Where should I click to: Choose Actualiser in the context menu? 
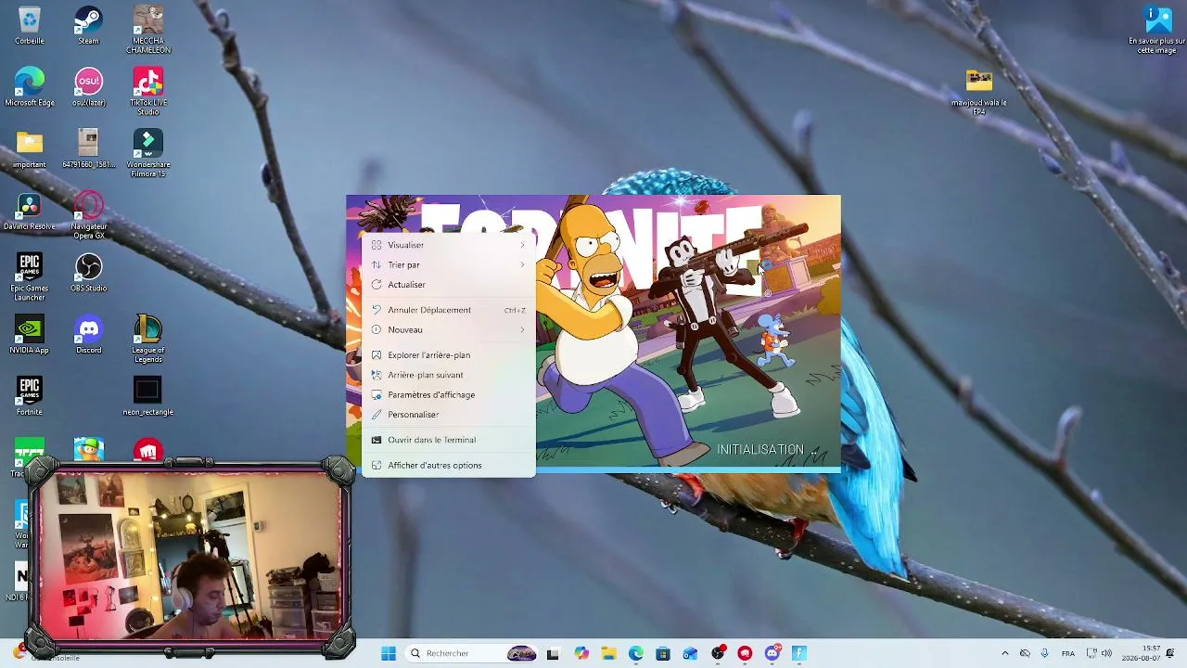(449, 285)
